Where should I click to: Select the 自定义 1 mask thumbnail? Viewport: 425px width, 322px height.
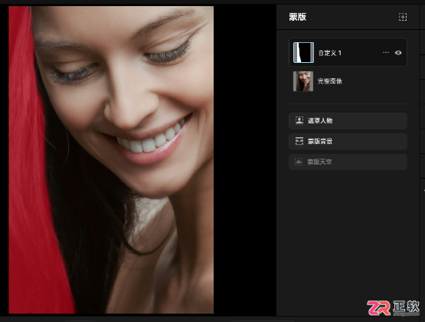[x=303, y=52]
